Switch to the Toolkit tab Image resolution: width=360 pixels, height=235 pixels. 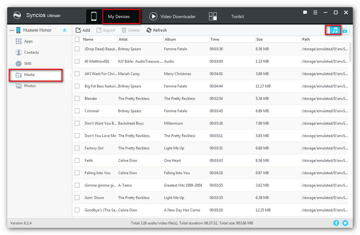pyautogui.click(x=238, y=17)
